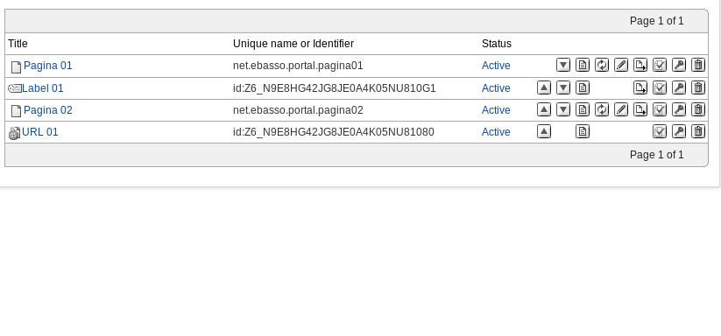Screen dimensions: 721x336
Task: Delete the Pagina 01 page
Action: [698, 65]
